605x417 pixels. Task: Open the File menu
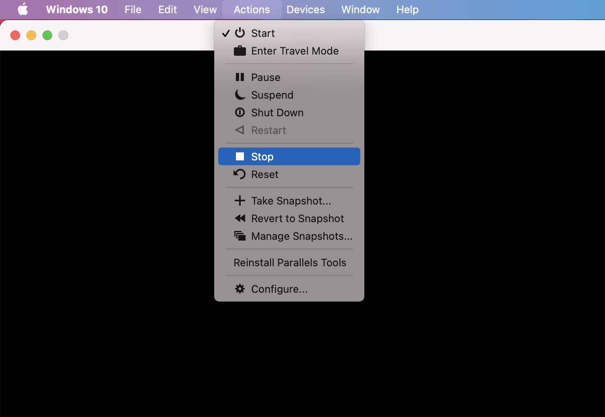click(x=133, y=9)
